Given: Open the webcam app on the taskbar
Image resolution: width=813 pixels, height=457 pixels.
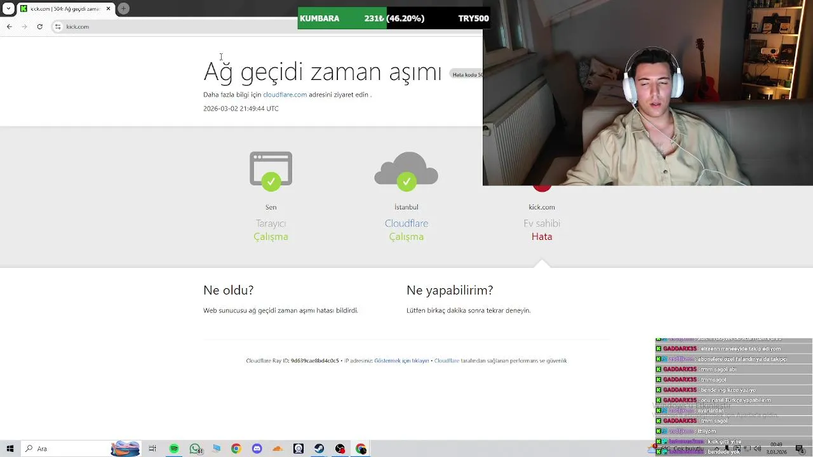Looking at the screenshot, I should tap(299, 449).
